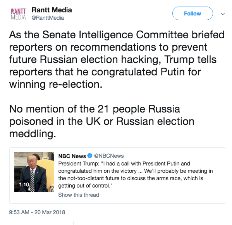Click the 1:10 video duration badge
Screen dimensions: 232x225
(x=24, y=184)
